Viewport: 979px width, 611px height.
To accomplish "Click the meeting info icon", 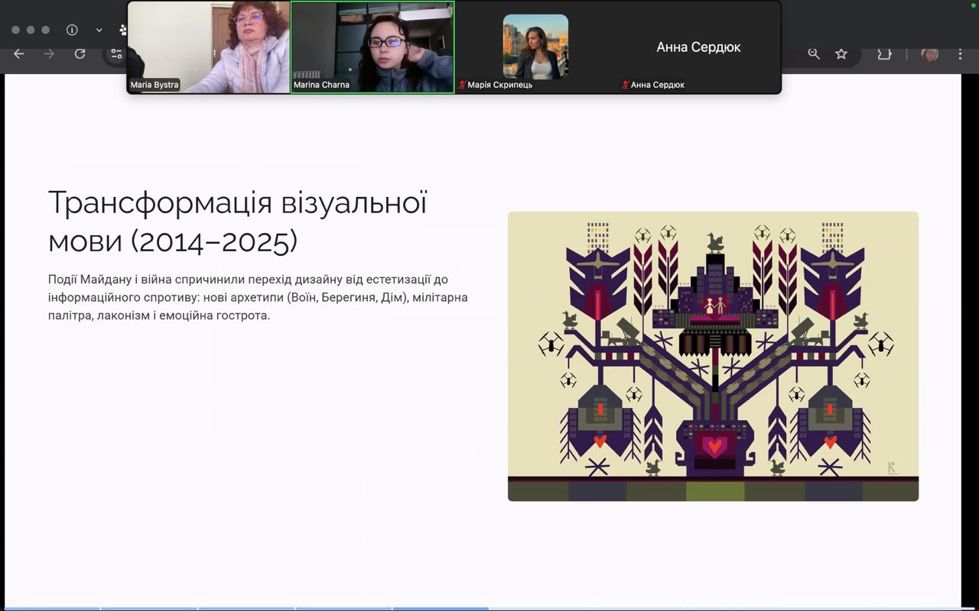I will [x=72, y=30].
